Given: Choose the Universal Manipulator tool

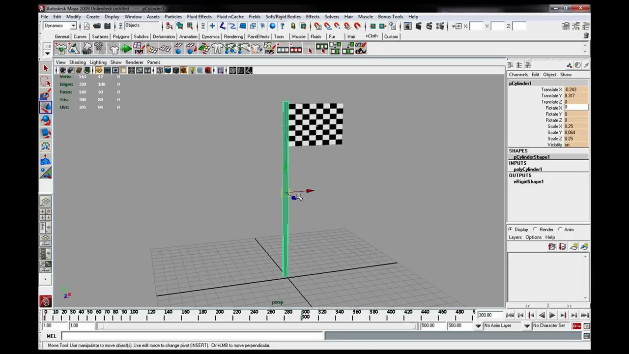Looking at the screenshot, I should point(46,146).
